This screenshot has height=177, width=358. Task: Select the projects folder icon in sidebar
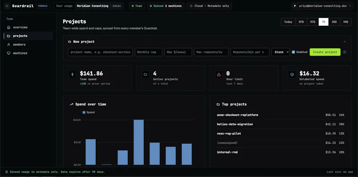click(x=9, y=36)
